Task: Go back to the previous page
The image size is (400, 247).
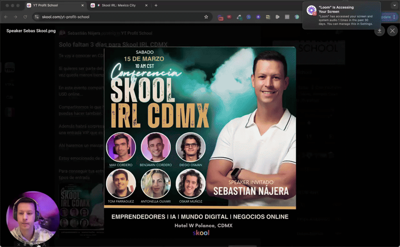Action: click(6, 17)
